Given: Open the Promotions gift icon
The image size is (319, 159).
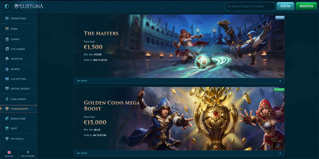Looking at the screenshot, I should tap(7, 19).
